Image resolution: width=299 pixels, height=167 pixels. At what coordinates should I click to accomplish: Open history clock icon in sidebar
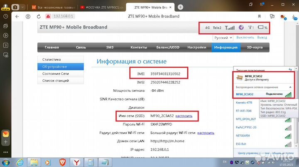pyautogui.click(x=6, y=16)
